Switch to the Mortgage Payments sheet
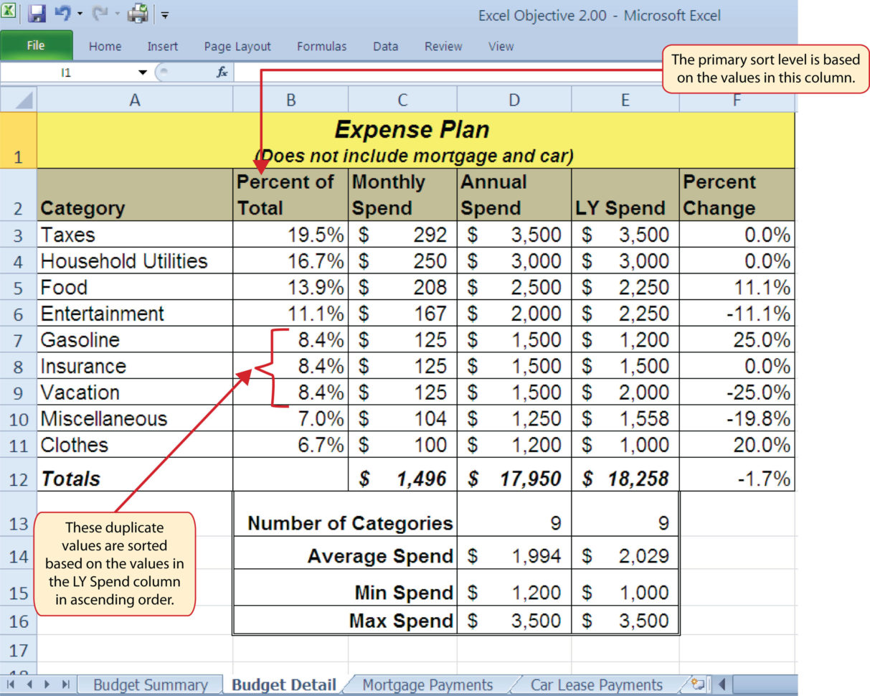The image size is (870, 696). coord(428,684)
